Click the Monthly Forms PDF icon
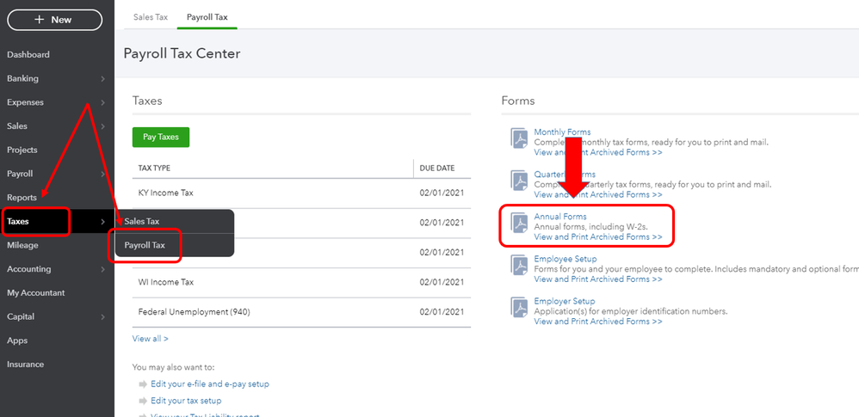 click(x=519, y=139)
